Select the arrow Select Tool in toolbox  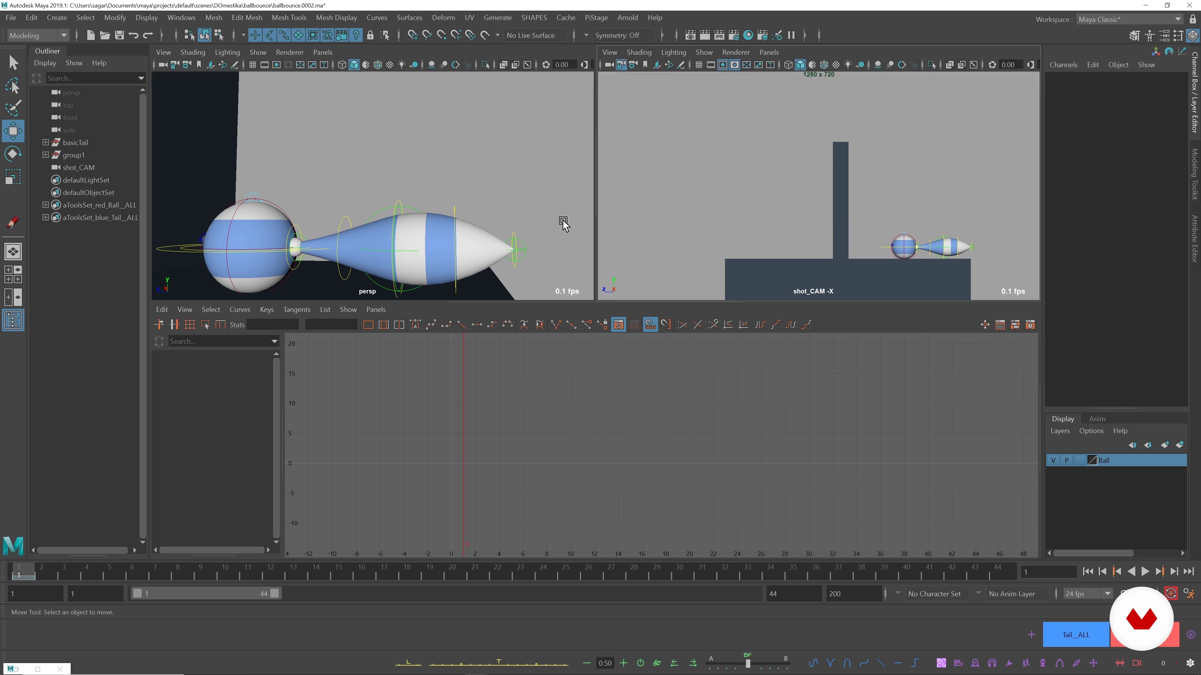[13, 62]
